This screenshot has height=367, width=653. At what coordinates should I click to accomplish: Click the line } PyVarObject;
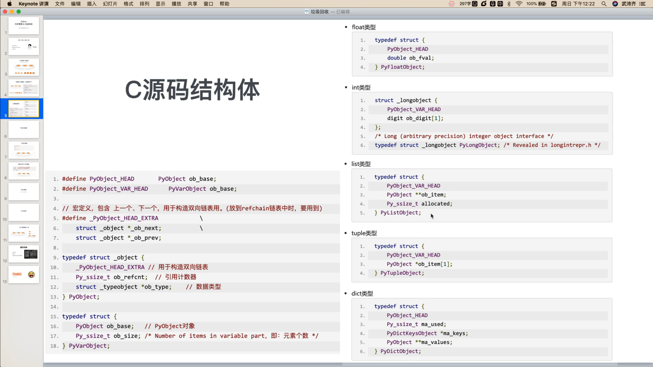[x=86, y=346]
